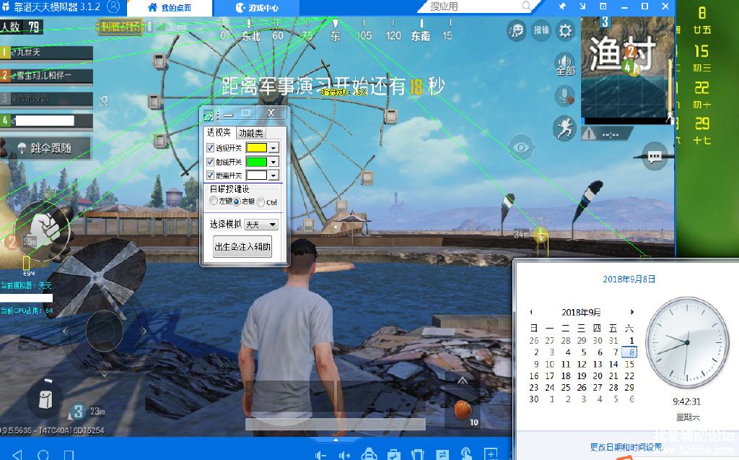Open the keyboard mapping gamepad icon
The width and height of the screenshot is (739, 460).
coord(369,454)
